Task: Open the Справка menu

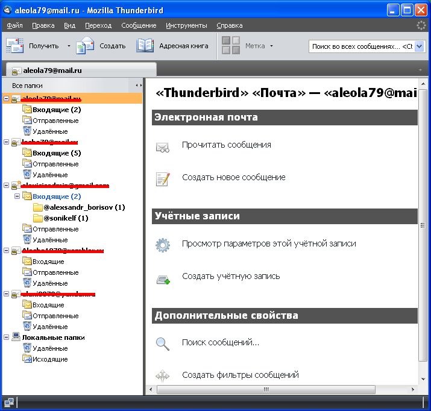Action: [230, 25]
